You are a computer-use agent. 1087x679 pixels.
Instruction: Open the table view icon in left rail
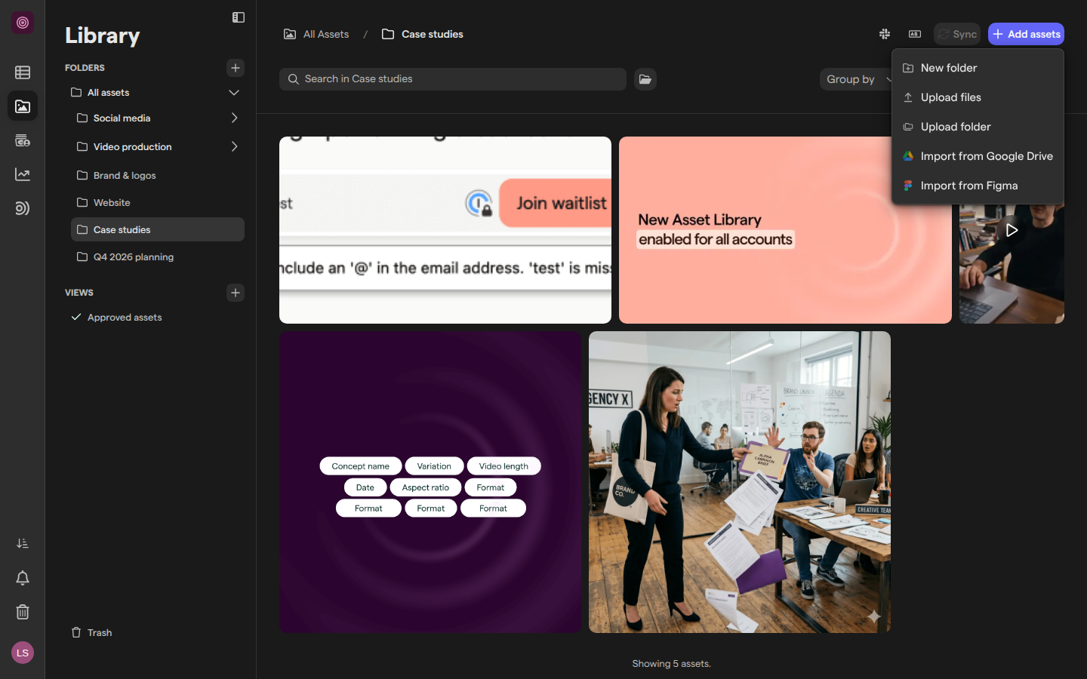tap(23, 72)
